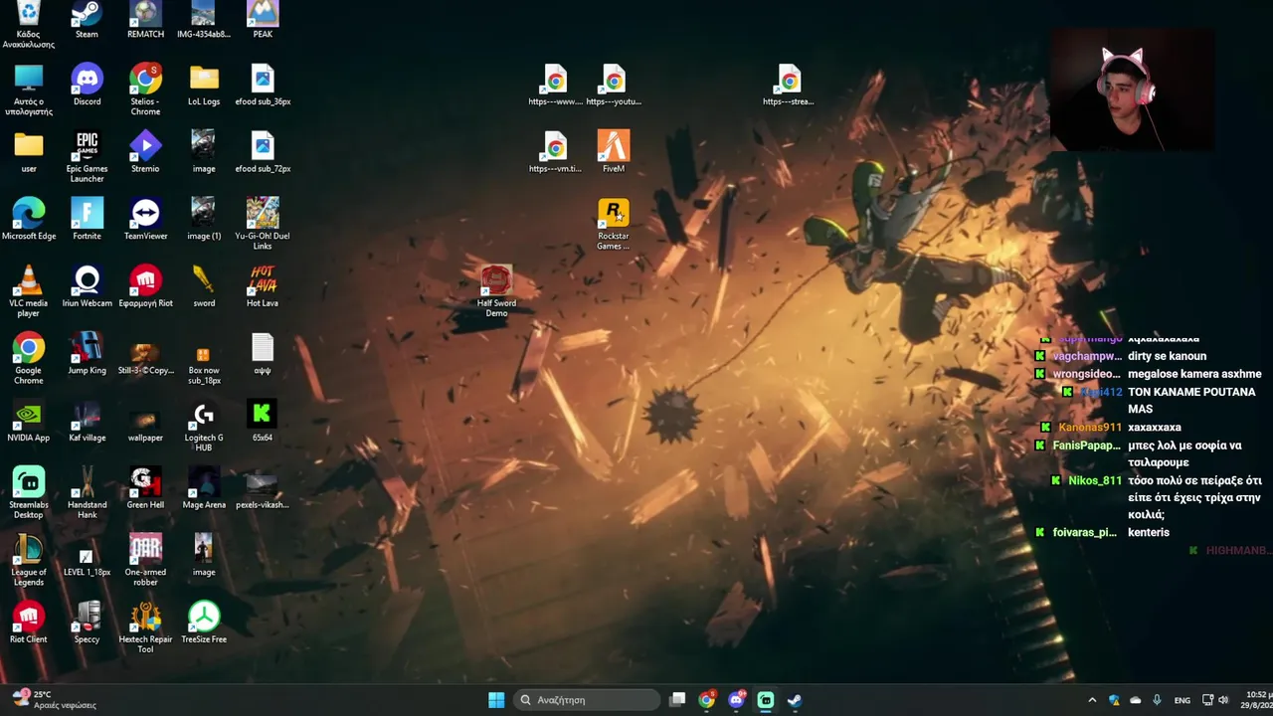
Task: Launch the Green Hell game
Action: tap(145, 487)
